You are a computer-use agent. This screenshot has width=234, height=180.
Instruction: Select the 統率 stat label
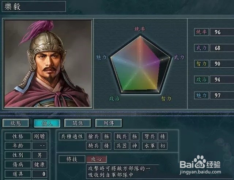pos(201,32)
